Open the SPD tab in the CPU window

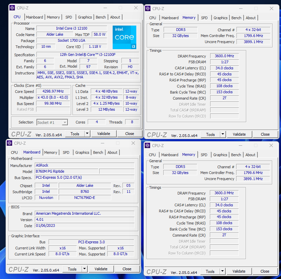(x=68, y=17)
